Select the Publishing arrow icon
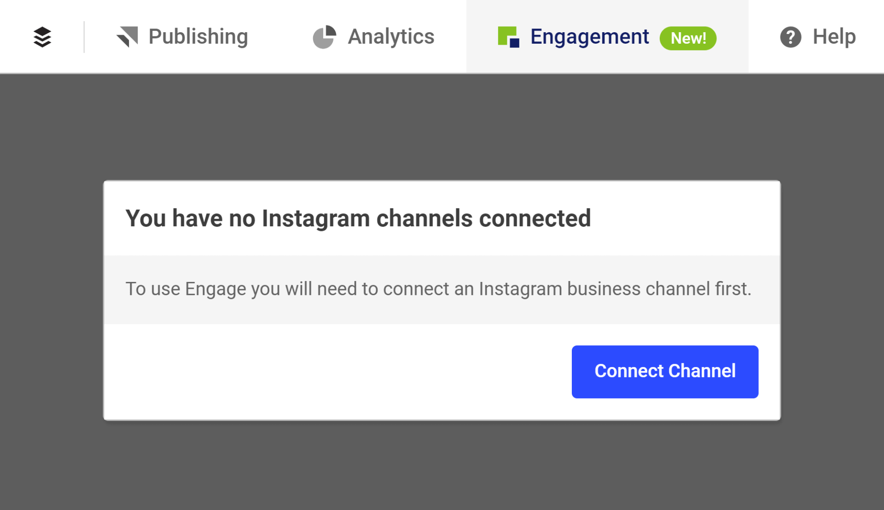The height and width of the screenshot is (510, 884). click(x=128, y=36)
